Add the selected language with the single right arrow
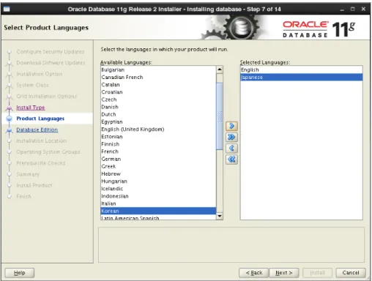 231,126
